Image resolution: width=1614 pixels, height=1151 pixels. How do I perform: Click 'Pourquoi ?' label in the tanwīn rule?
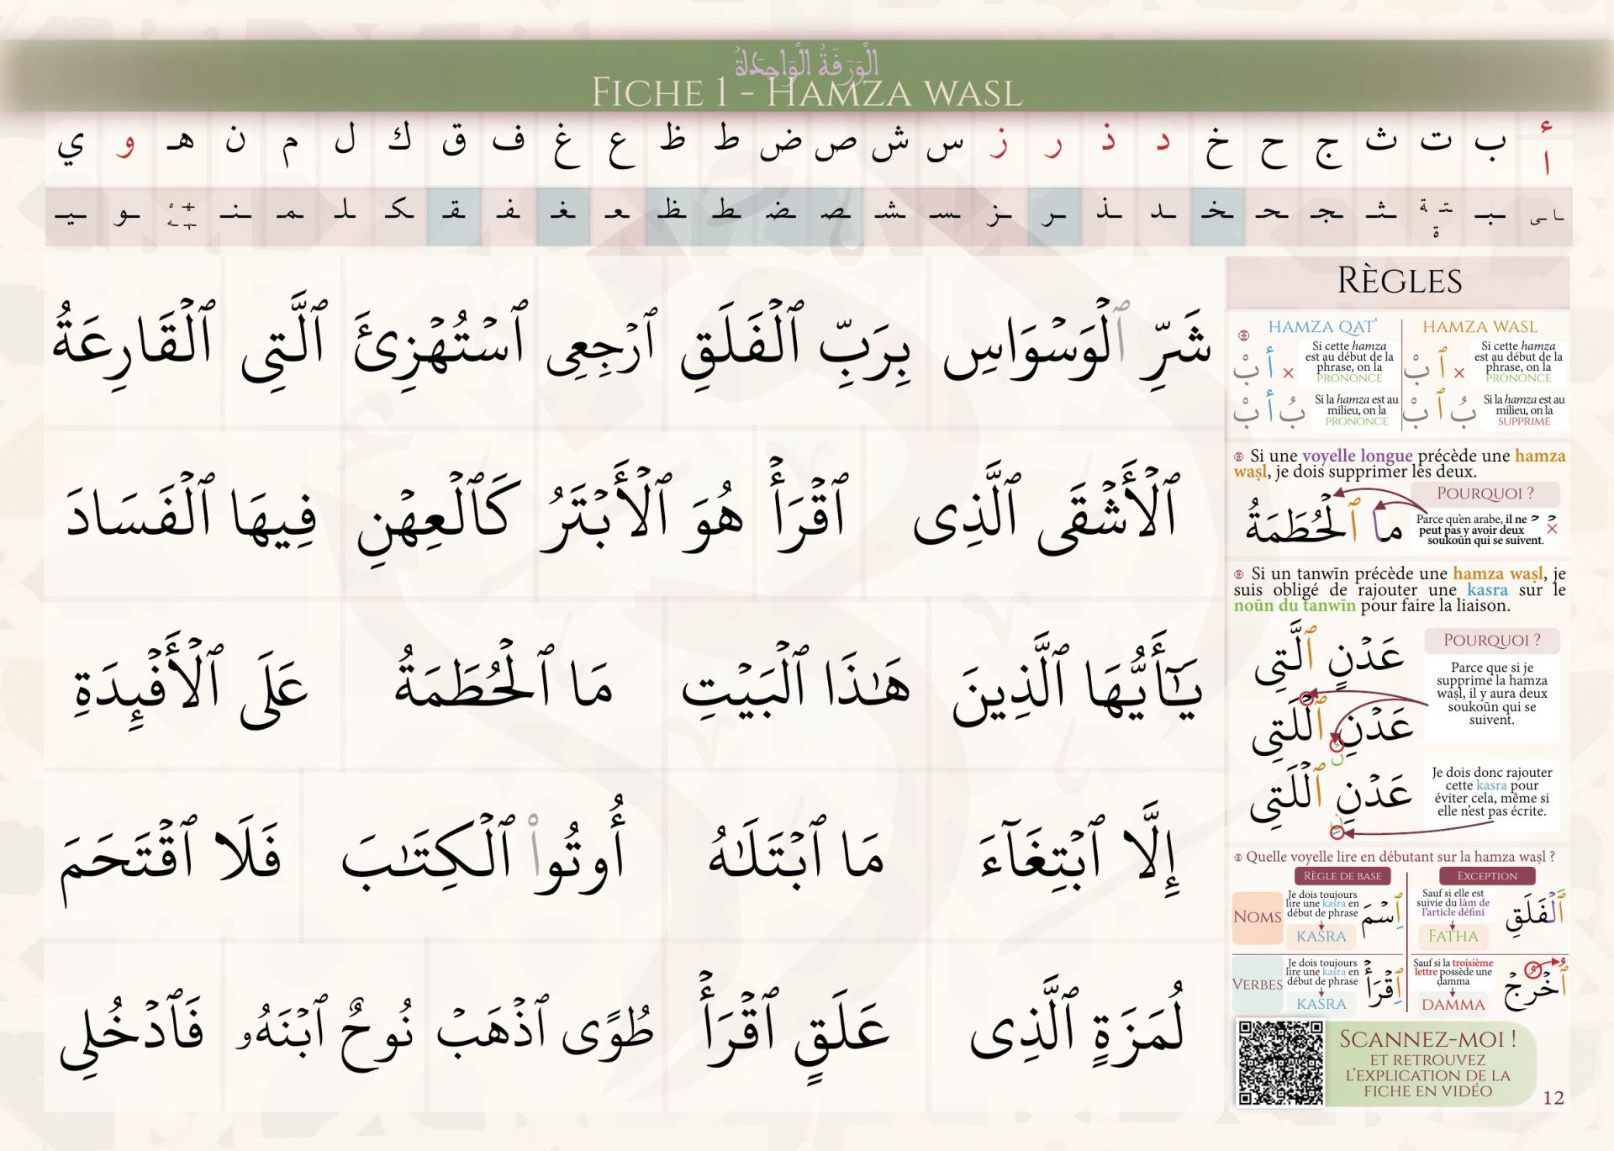point(1492,640)
